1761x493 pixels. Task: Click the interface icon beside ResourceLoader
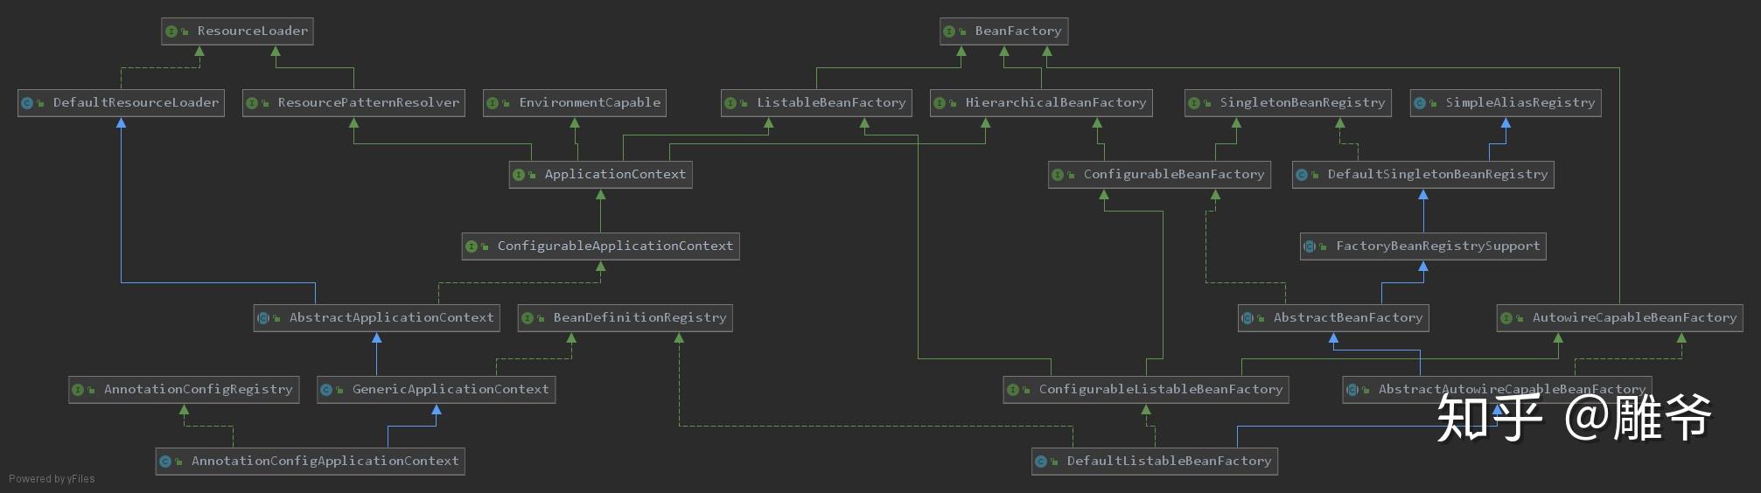pos(171,31)
